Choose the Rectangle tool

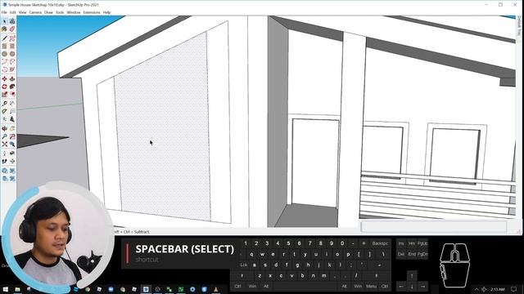[4, 46]
